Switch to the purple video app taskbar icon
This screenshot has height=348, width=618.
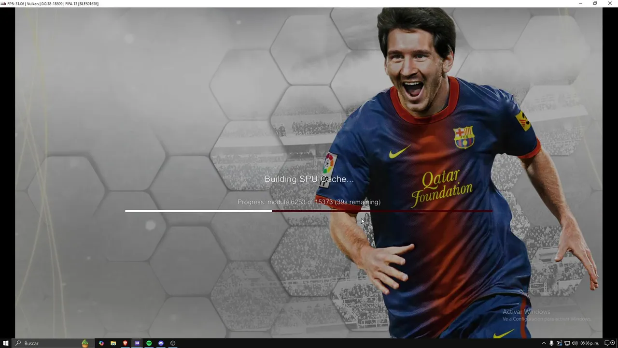tap(137, 343)
